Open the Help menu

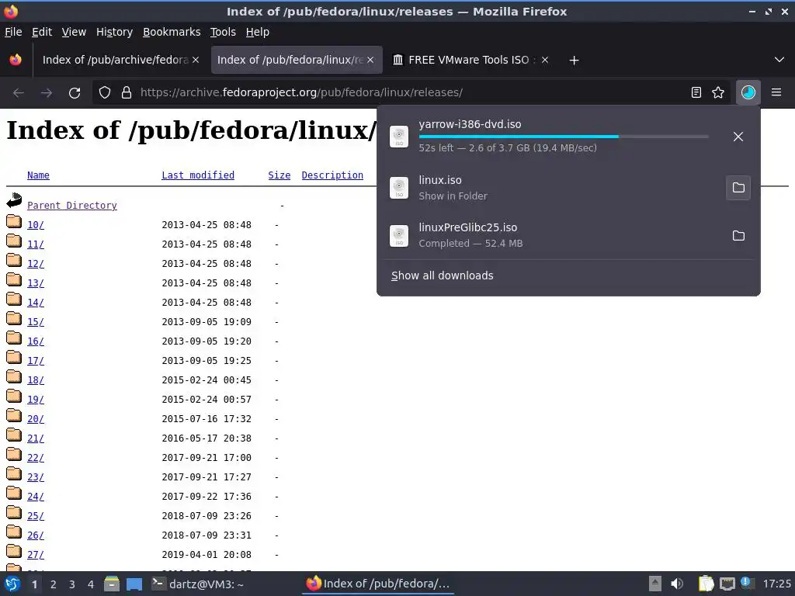point(258,32)
